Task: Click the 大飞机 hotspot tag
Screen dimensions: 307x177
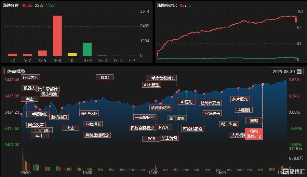Action: click(44, 131)
